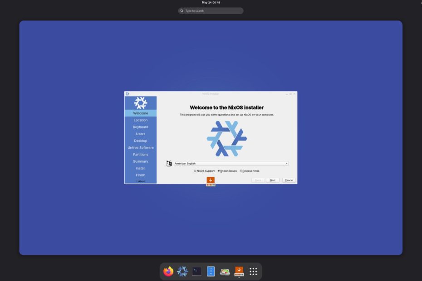Select the Summary step in the sidebar
This screenshot has height=281, width=422.
click(x=141, y=161)
